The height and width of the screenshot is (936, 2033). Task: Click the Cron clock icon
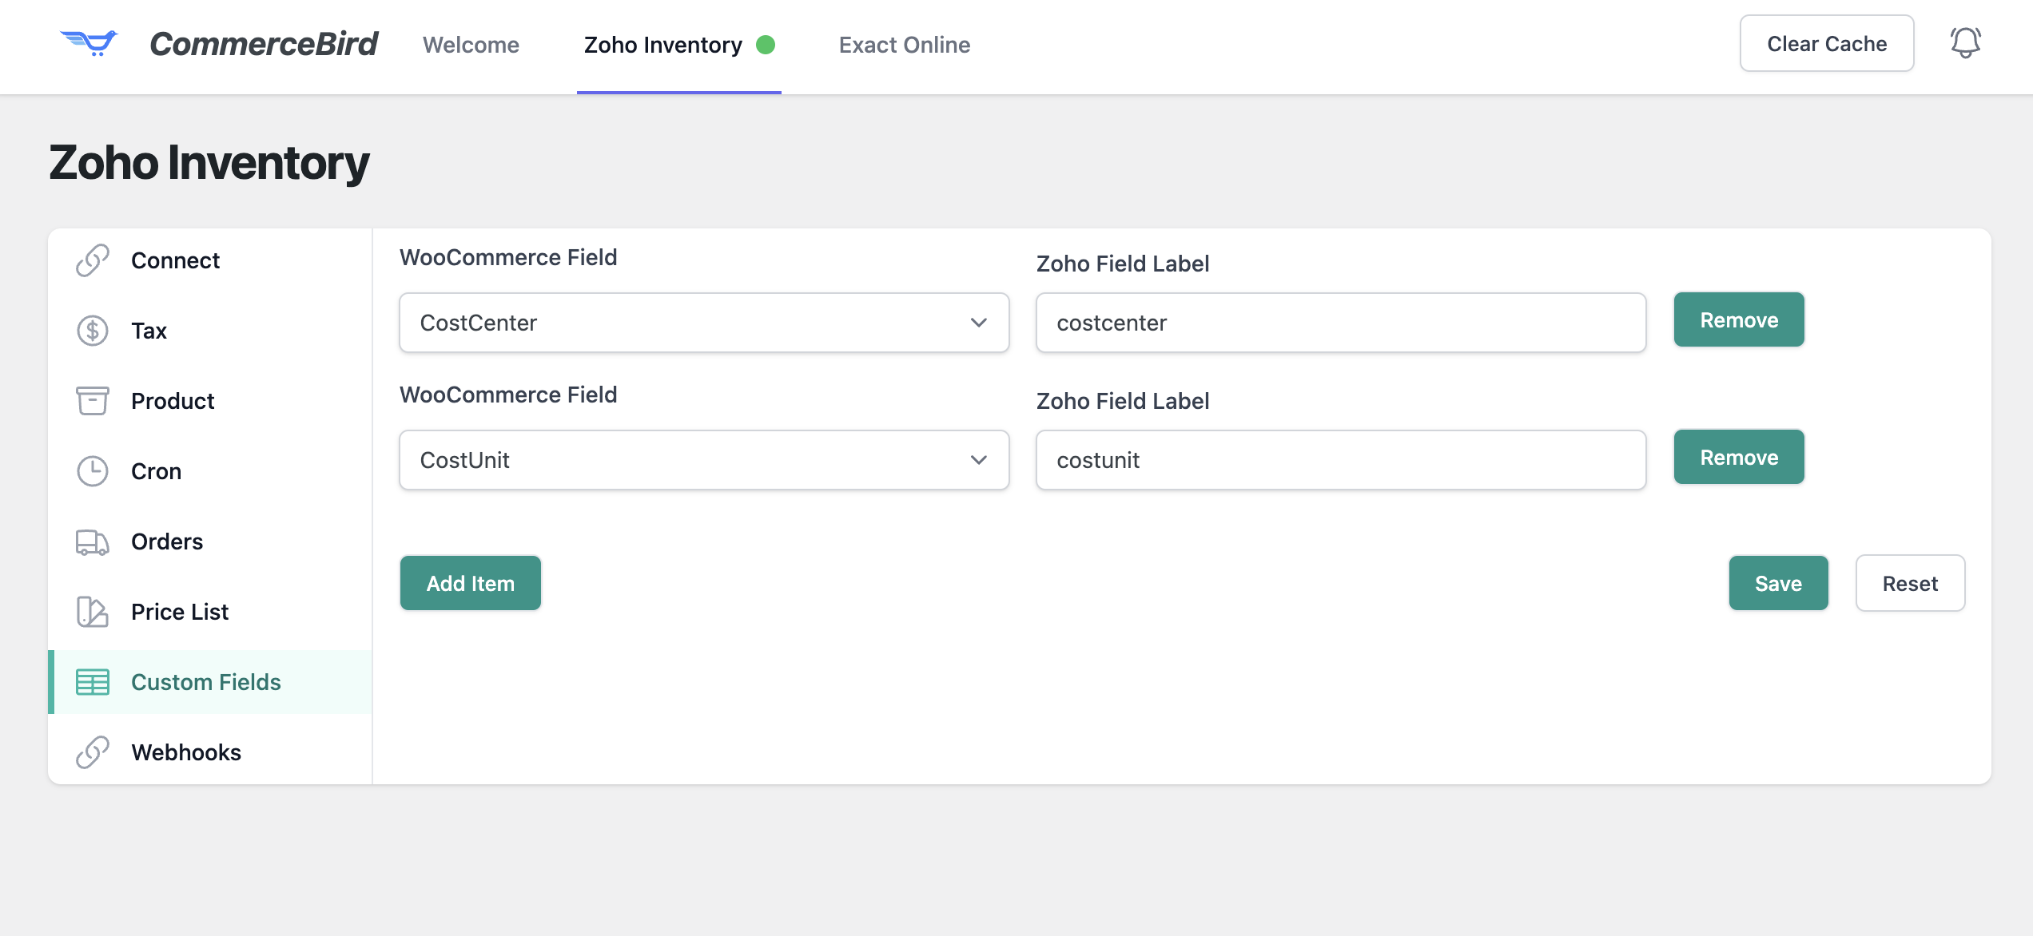pyautogui.click(x=93, y=471)
